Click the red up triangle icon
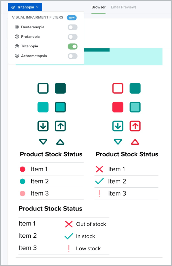The width and height of the screenshot is (172, 266). click(135, 142)
